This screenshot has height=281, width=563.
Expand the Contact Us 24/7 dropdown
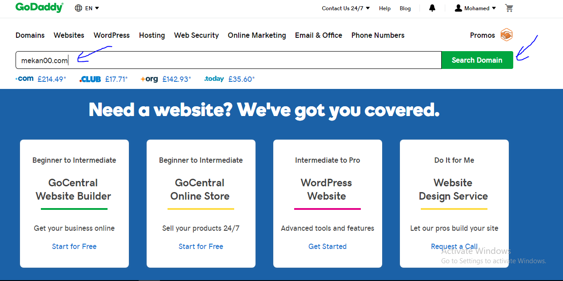click(346, 8)
